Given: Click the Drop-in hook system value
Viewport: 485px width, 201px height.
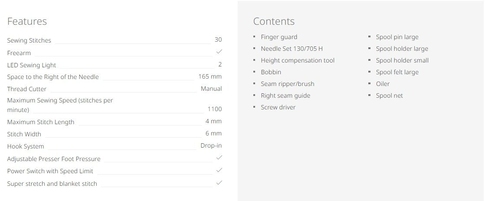Looking at the screenshot, I should 211,146.
